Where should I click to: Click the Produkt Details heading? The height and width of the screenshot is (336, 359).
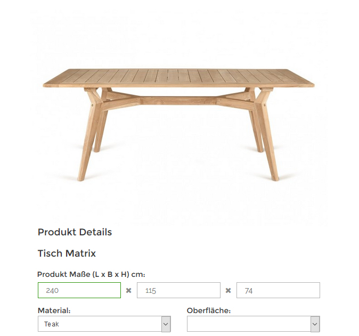point(75,232)
